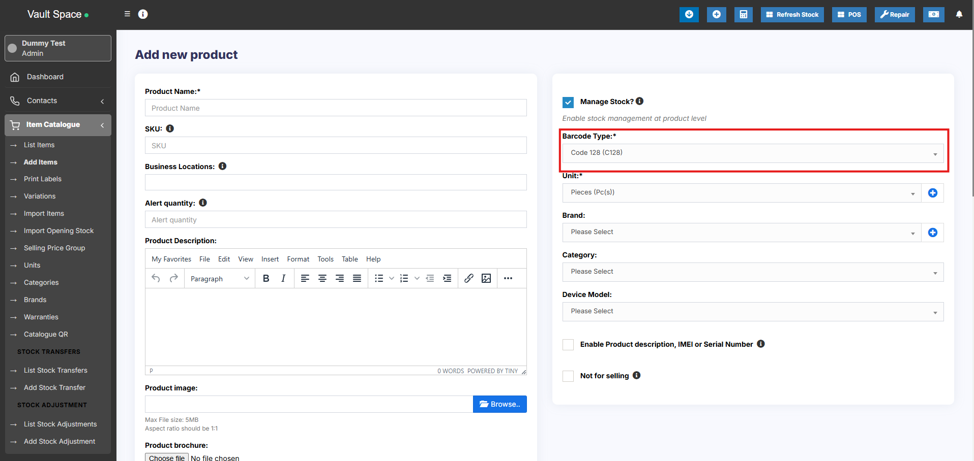Insert a link using the link icon
Screen dimensions: 974x461
click(469, 278)
